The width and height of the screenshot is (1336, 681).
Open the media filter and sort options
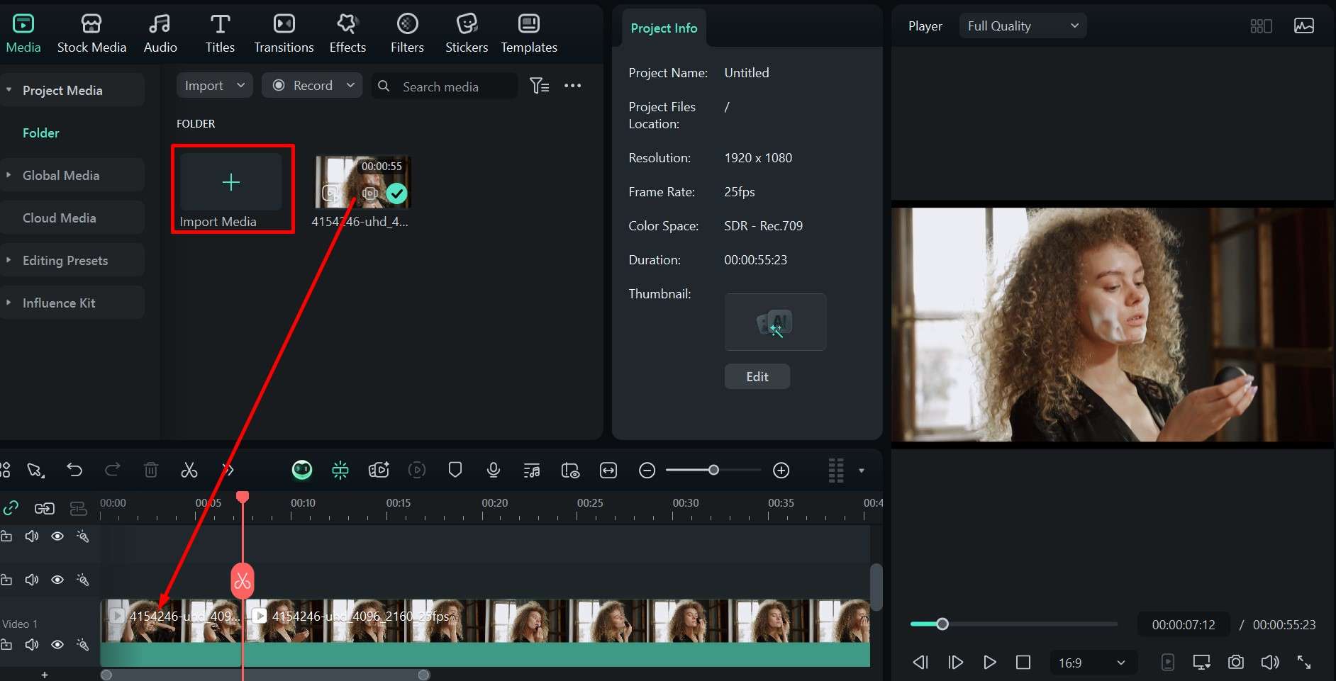point(540,86)
